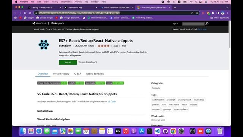This screenshot has height=137, width=243.
Task: Open Visual Studio Code from the dock
Action: pos(158,131)
